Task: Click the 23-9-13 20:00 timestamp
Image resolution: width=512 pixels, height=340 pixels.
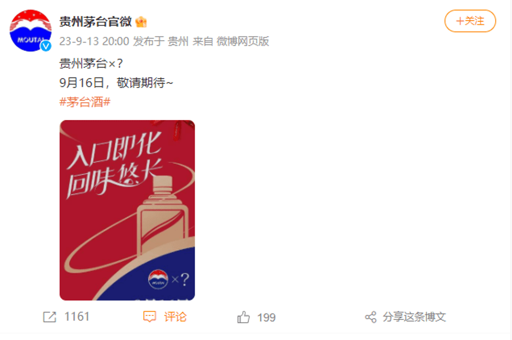Action: (x=95, y=41)
